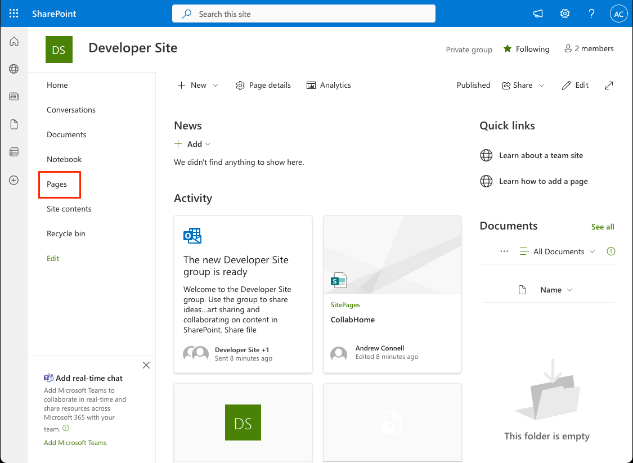Screen dimensions: 633x463
Task: Click the DS logo activity card
Action: tap(243, 422)
